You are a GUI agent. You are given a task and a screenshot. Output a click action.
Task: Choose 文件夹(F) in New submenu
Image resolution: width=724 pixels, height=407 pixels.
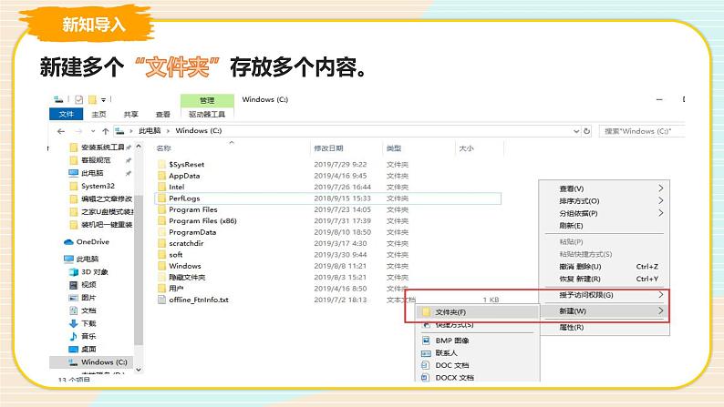(478, 312)
